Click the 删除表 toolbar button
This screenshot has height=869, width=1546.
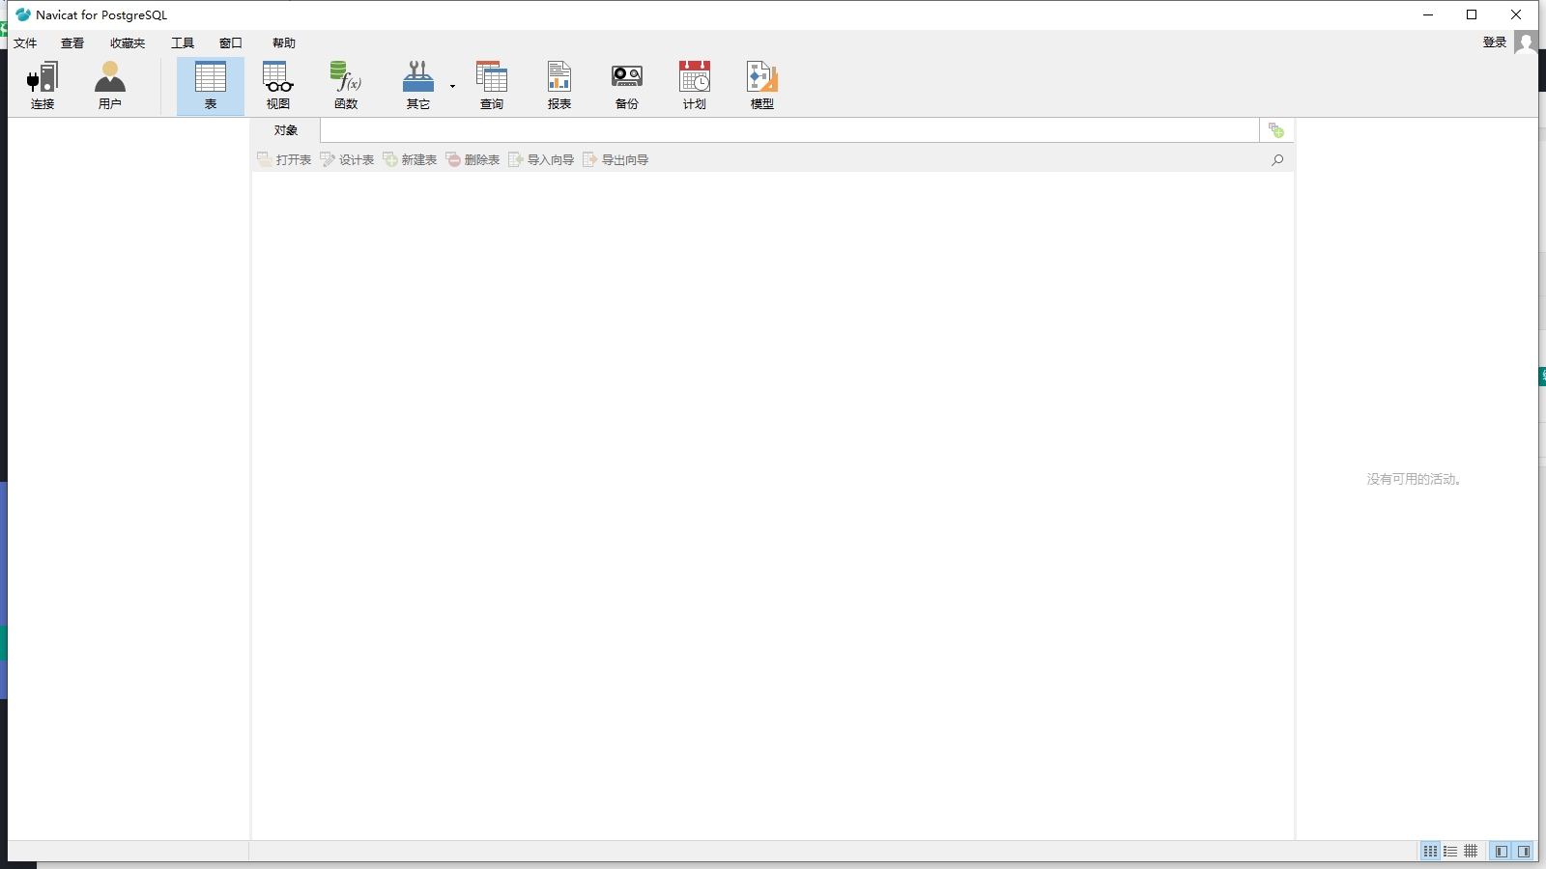coord(472,159)
